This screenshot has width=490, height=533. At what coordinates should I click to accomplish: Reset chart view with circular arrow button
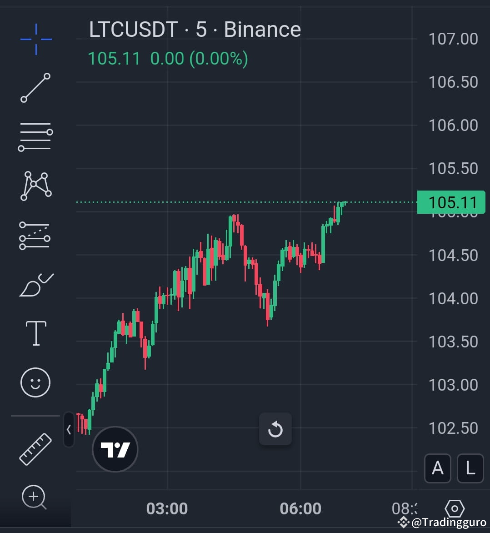(x=275, y=429)
